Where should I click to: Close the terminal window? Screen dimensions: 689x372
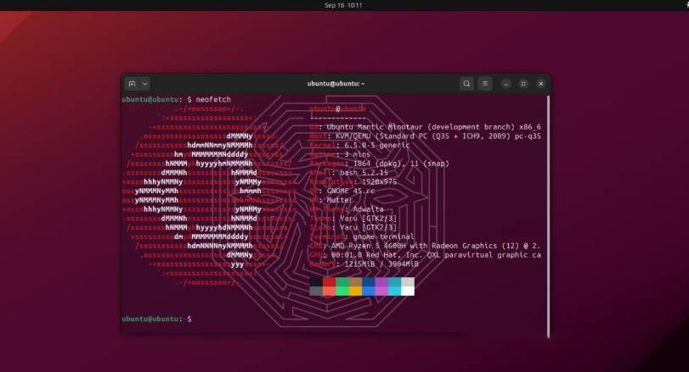tap(541, 84)
